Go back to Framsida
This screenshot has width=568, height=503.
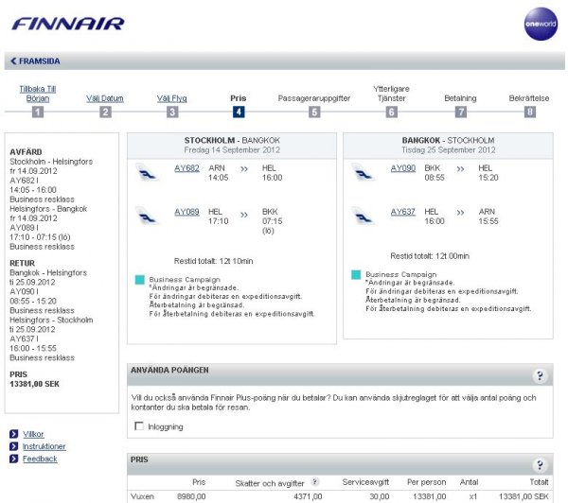click(x=35, y=61)
